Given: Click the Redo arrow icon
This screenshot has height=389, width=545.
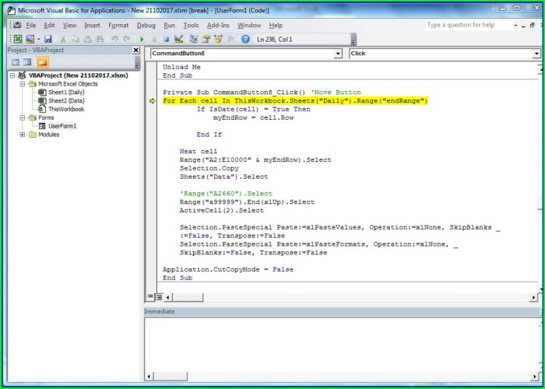Looking at the screenshot, I should 127,39.
